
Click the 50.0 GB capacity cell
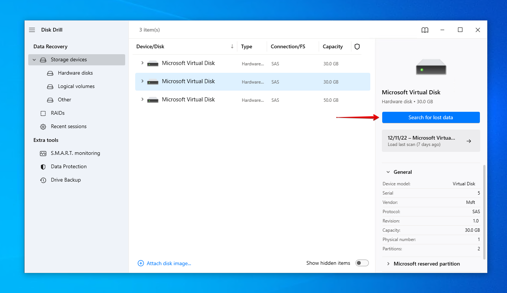pos(331,100)
